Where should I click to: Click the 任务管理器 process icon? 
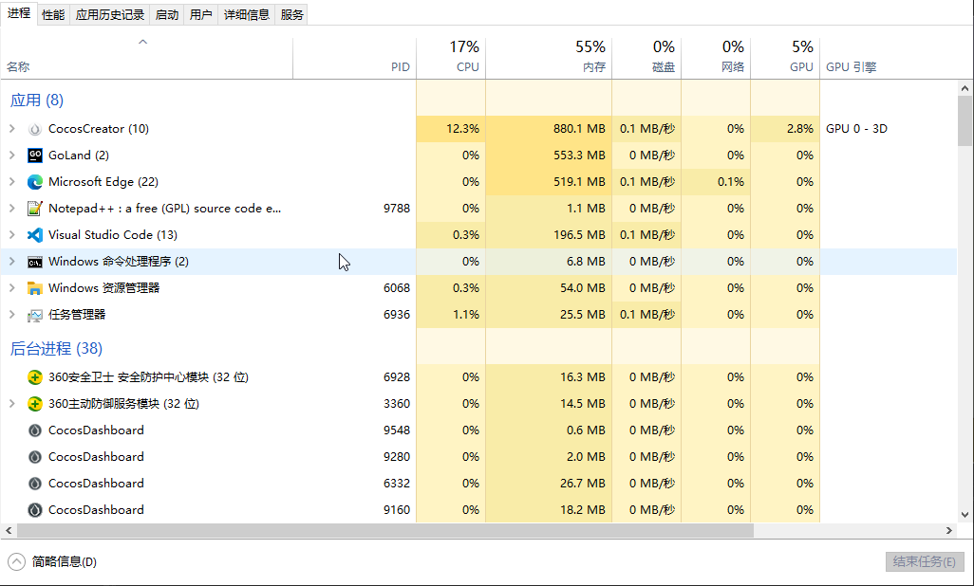point(35,315)
